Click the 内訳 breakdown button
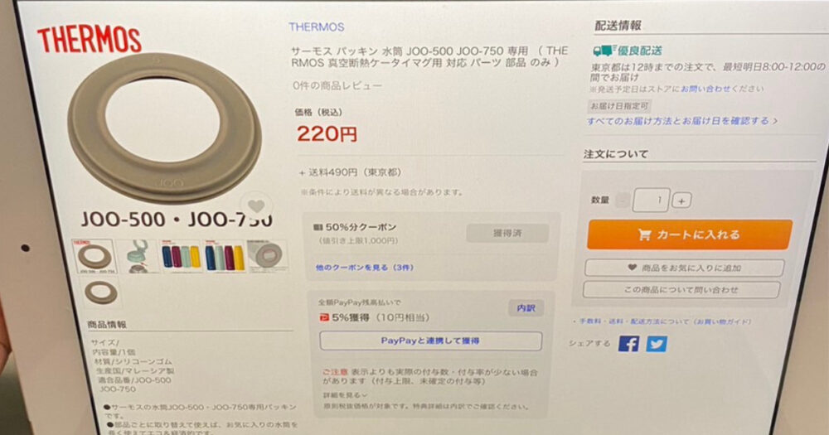829x435 pixels. [x=526, y=308]
